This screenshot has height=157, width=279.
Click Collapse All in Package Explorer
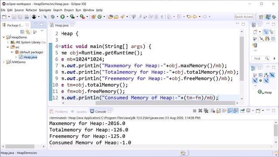pos(22,32)
